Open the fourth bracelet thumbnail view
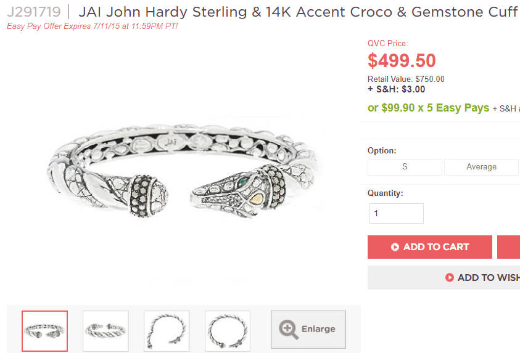This screenshot has height=353, width=520. [x=228, y=331]
